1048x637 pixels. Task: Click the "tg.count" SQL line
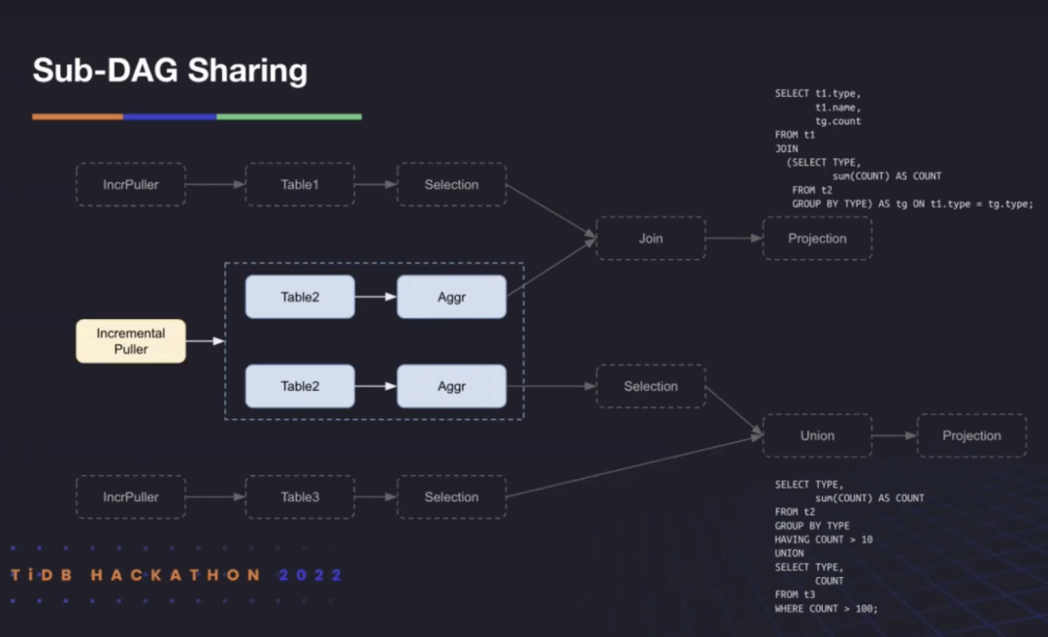pos(837,121)
